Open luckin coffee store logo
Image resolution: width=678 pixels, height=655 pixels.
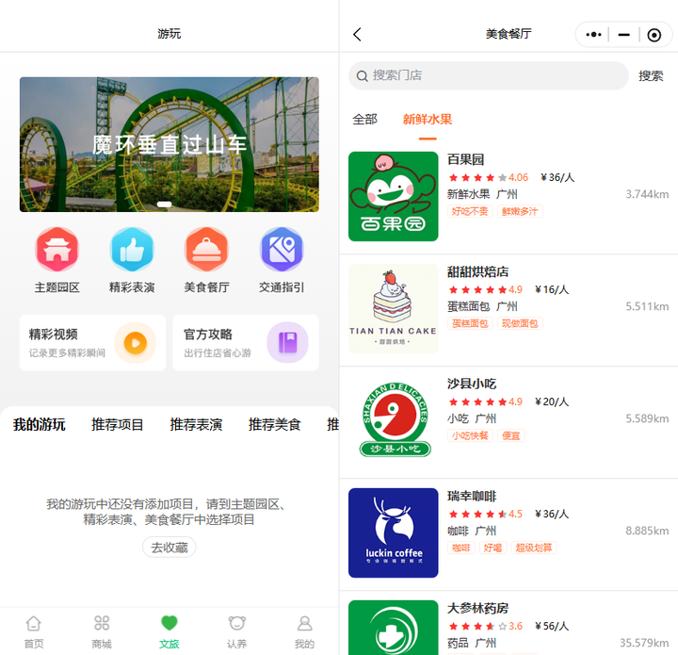tap(393, 532)
